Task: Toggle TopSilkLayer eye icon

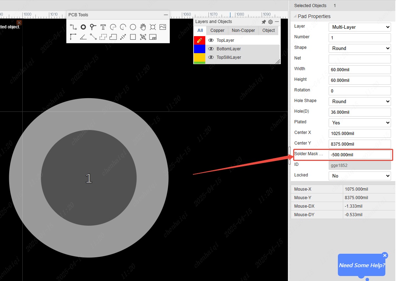Action: pyautogui.click(x=211, y=57)
